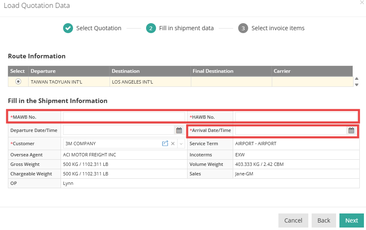This screenshot has height=230, width=366.
Task: Open the Departure Date/Time calendar picker
Action: click(179, 130)
